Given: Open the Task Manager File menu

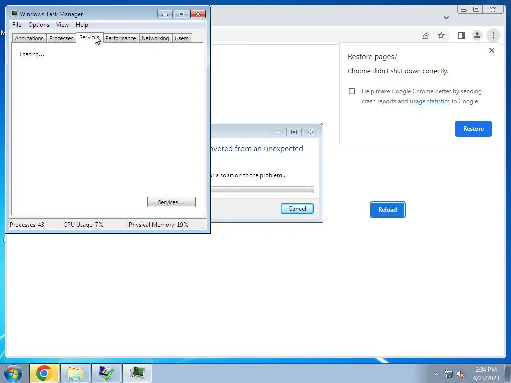Looking at the screenshot, I should (17, 25).
